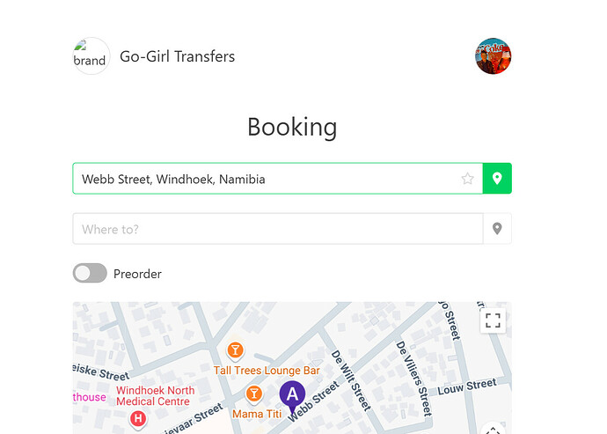Select the purple A pickup marker
The width and height of the screenshot is (607, 434).
pos(292,397)
